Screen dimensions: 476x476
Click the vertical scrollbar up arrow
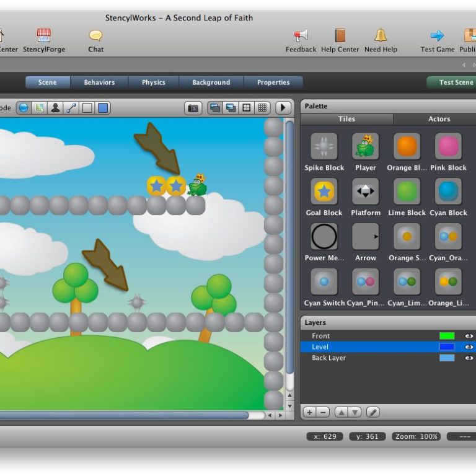point(290,395)
